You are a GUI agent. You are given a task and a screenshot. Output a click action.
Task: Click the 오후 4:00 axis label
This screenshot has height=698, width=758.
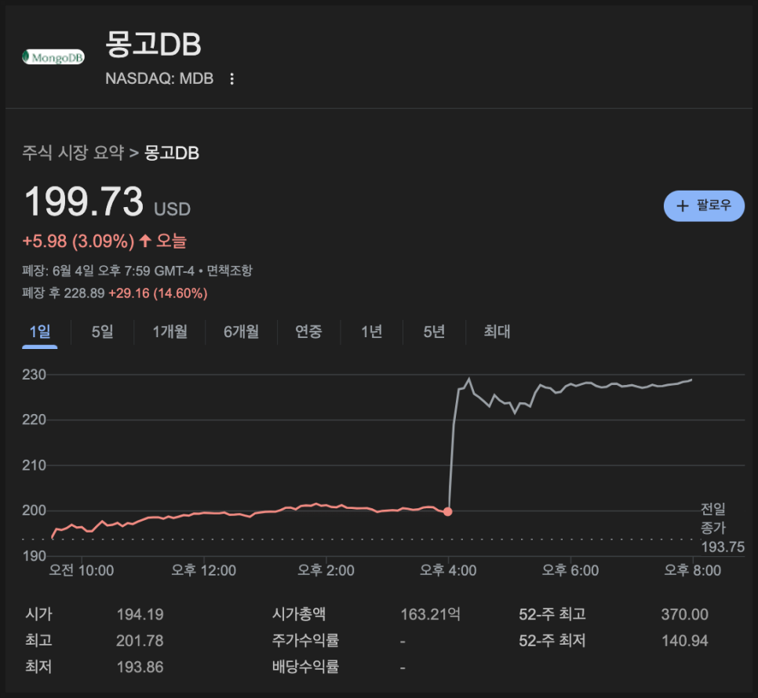click(x=448, y=570)
